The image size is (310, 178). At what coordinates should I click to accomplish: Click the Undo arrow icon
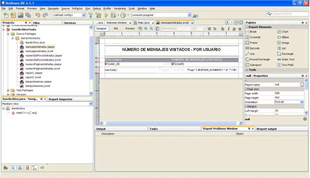point(37,15)
